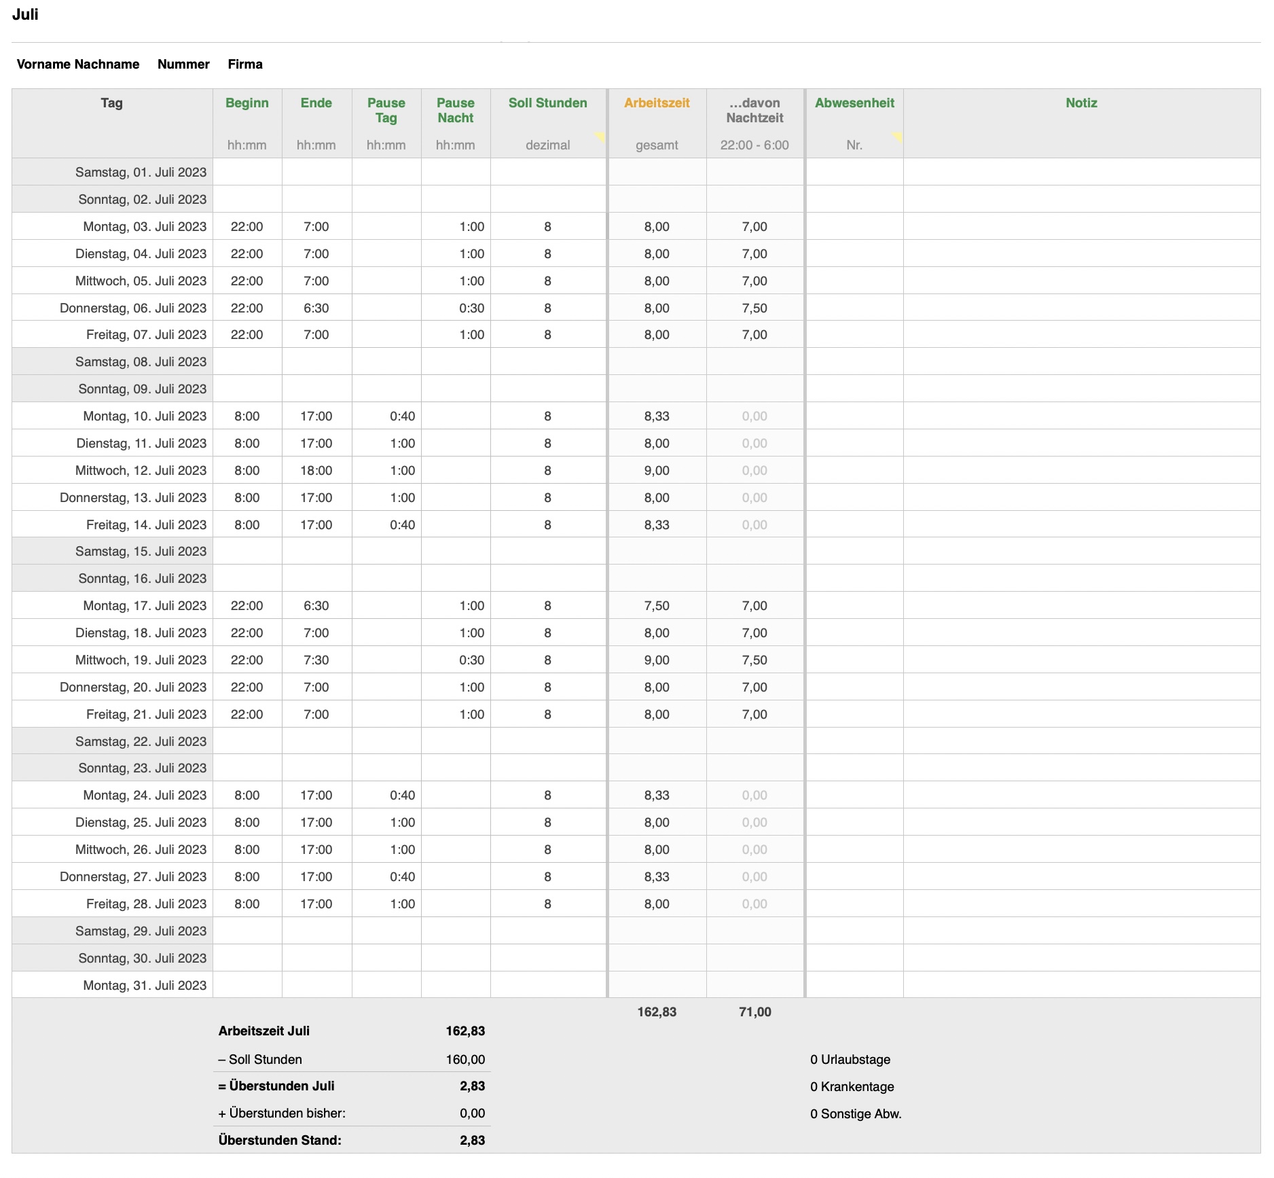Click the empty Abwesenheit cell for Montag, 31. Juli
Screen dimensions: 1274x1178
[x=854, y=985]
